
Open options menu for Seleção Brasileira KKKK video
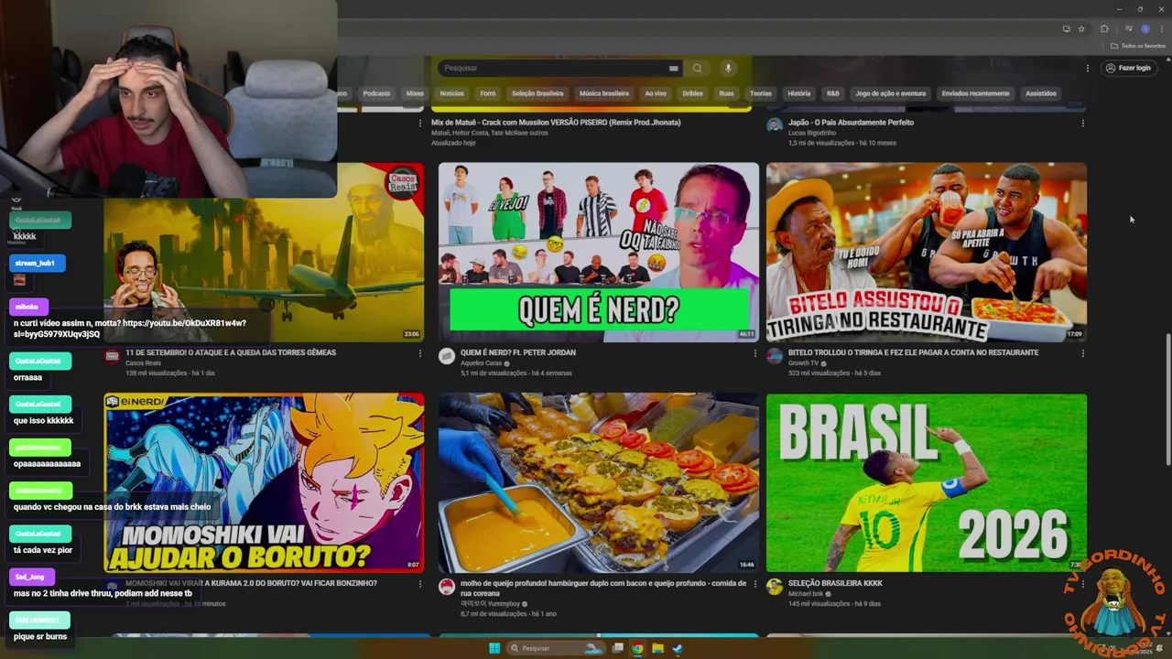coord(1083,584)
